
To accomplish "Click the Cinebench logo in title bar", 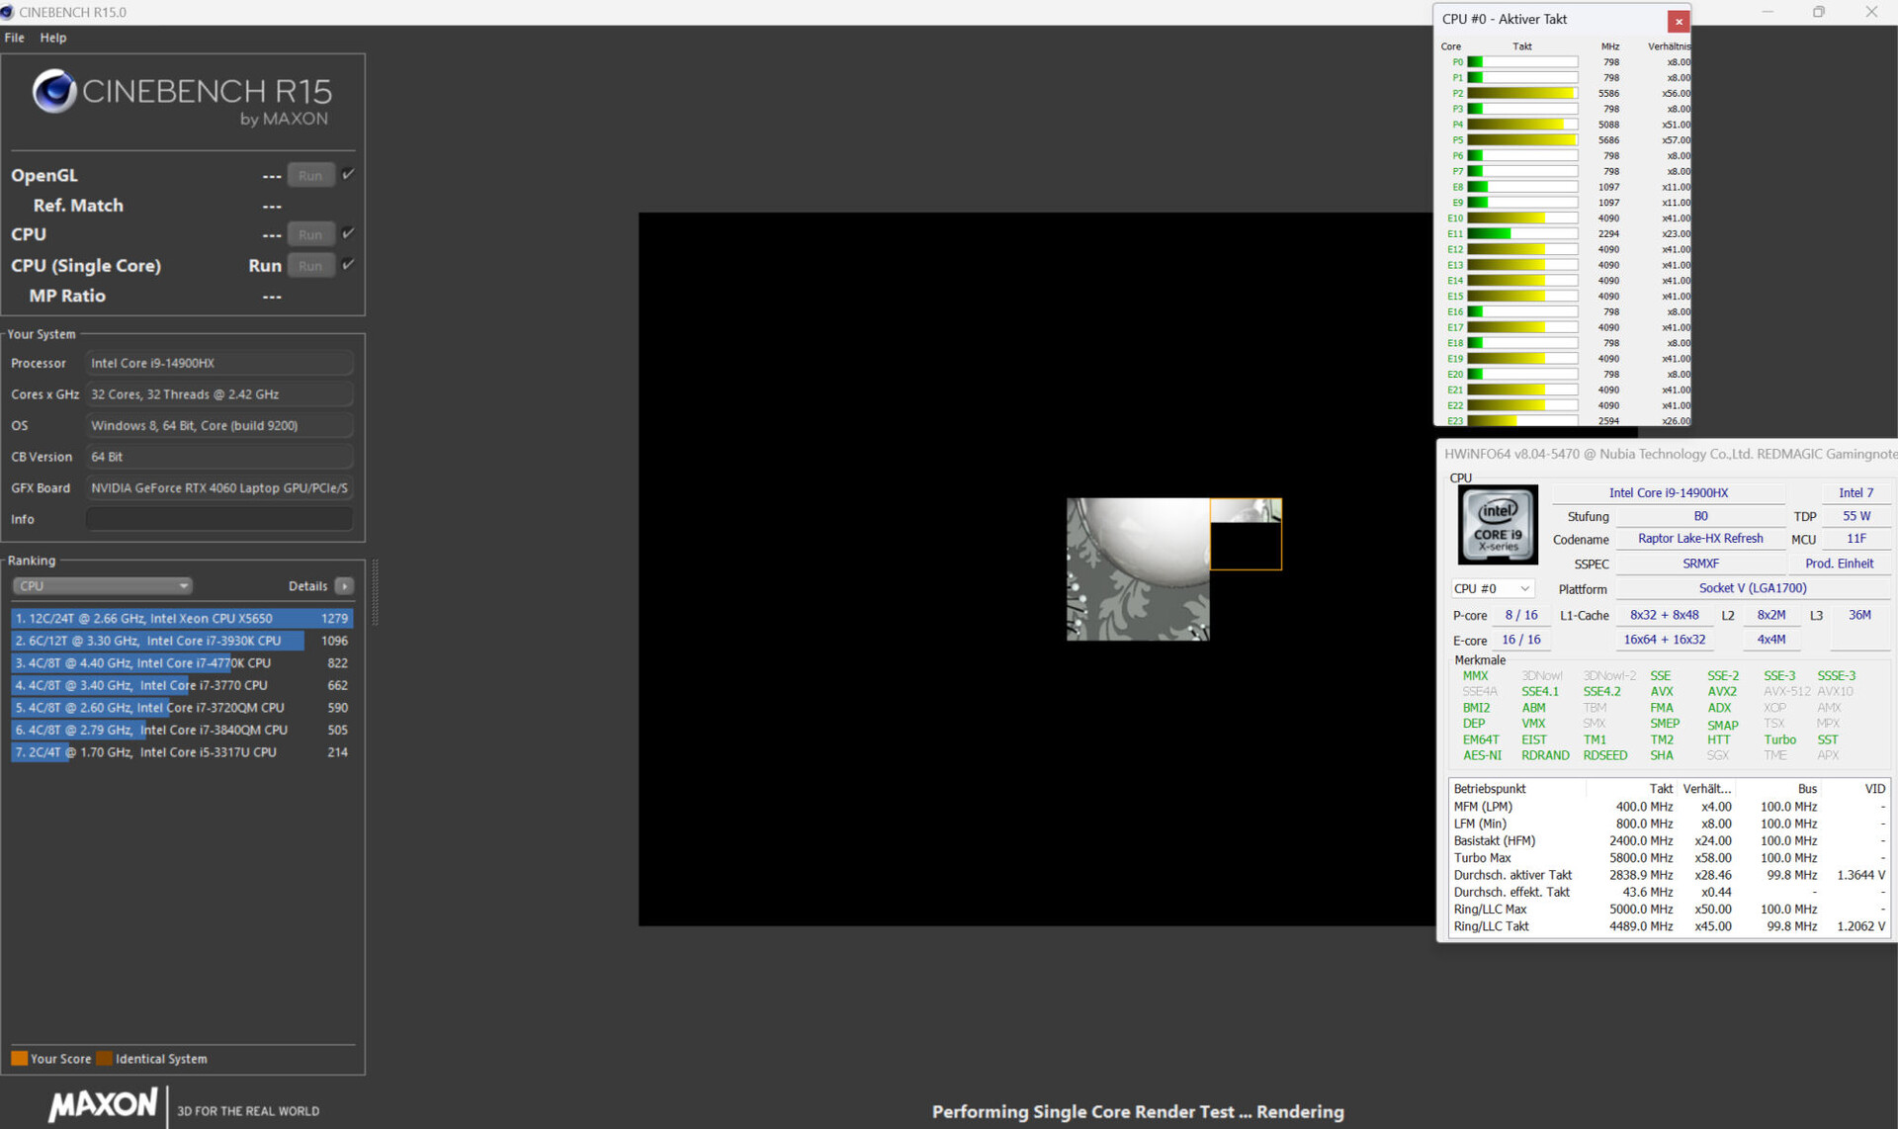I will point(8,12).
